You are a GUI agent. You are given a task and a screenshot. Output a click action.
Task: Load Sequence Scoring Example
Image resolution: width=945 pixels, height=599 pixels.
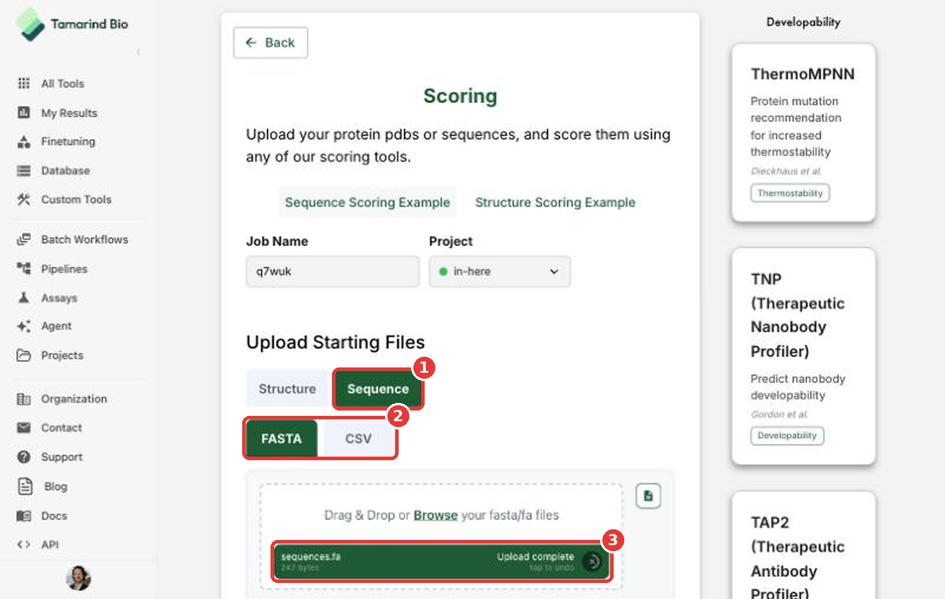(367, 202)
